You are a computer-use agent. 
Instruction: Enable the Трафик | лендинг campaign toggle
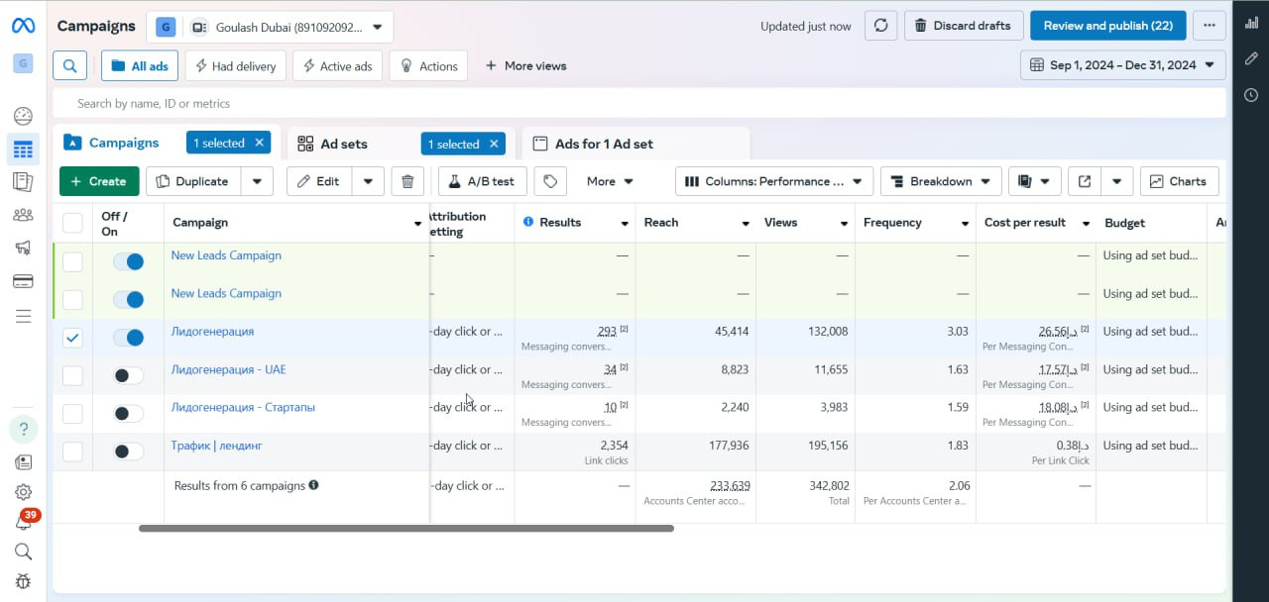click(128, 451)
